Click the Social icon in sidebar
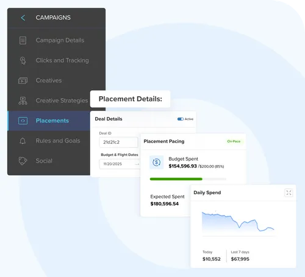This screenshot has width=305, height=277. pyautogui.click(x=23, y=161)
